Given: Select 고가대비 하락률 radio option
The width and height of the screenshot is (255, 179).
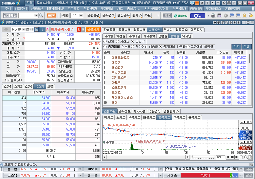Looking at the screenshot, I should [x=188, y=47].
